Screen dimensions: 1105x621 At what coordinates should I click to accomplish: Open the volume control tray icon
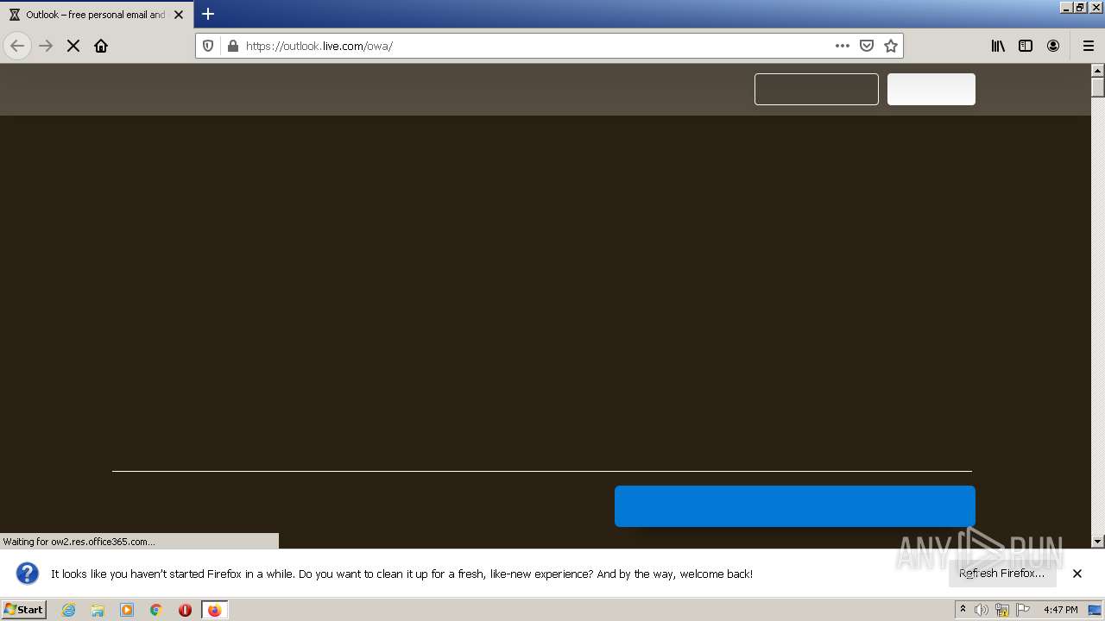coord(982,610)
